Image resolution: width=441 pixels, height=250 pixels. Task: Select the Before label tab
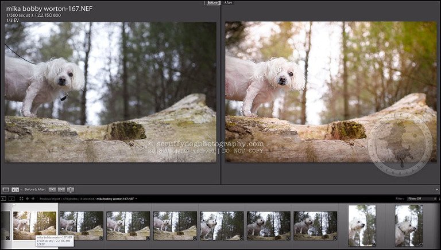tap(212, 2)
